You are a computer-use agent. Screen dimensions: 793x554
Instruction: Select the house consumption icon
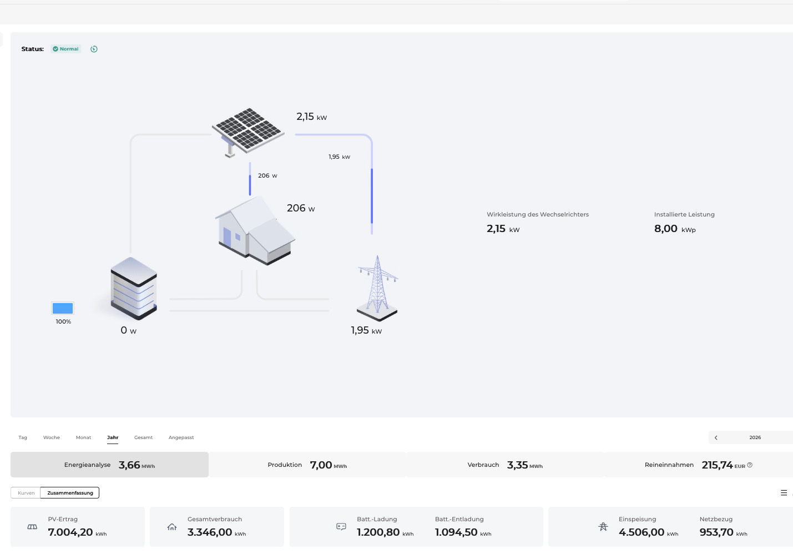[255, 230]
